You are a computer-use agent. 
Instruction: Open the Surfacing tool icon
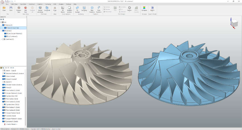84,9
